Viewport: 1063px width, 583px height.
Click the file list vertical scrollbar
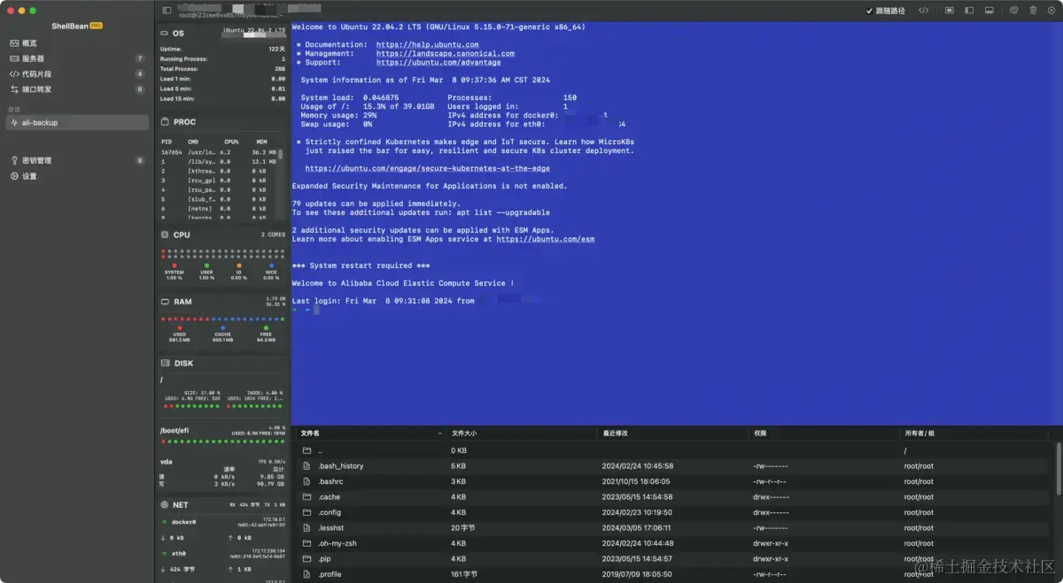[x=1059, y=469]
